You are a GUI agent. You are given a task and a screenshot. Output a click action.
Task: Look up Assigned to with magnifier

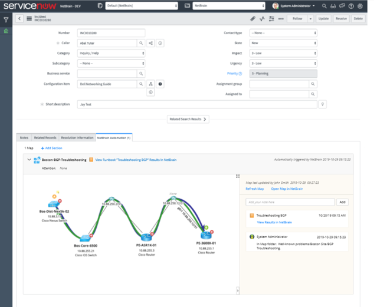[x=313, y=94]
